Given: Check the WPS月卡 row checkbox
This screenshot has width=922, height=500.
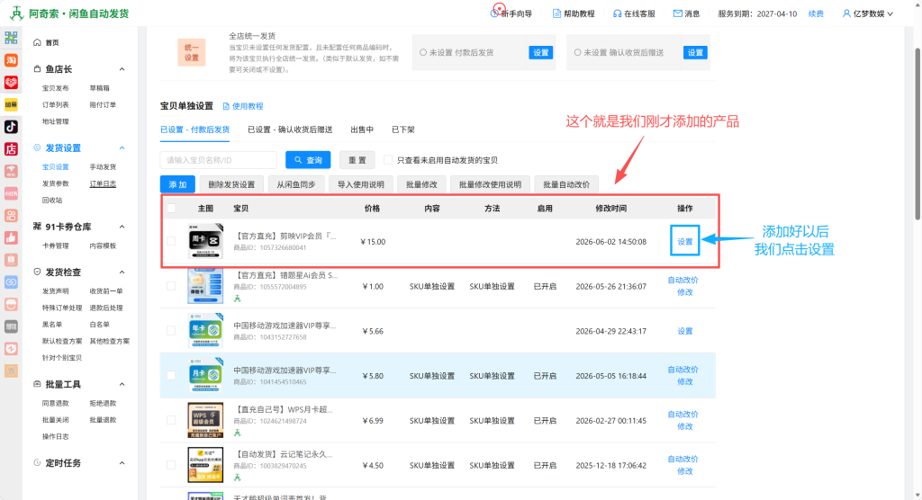Looking at the screenshot, I should (171, 420).
